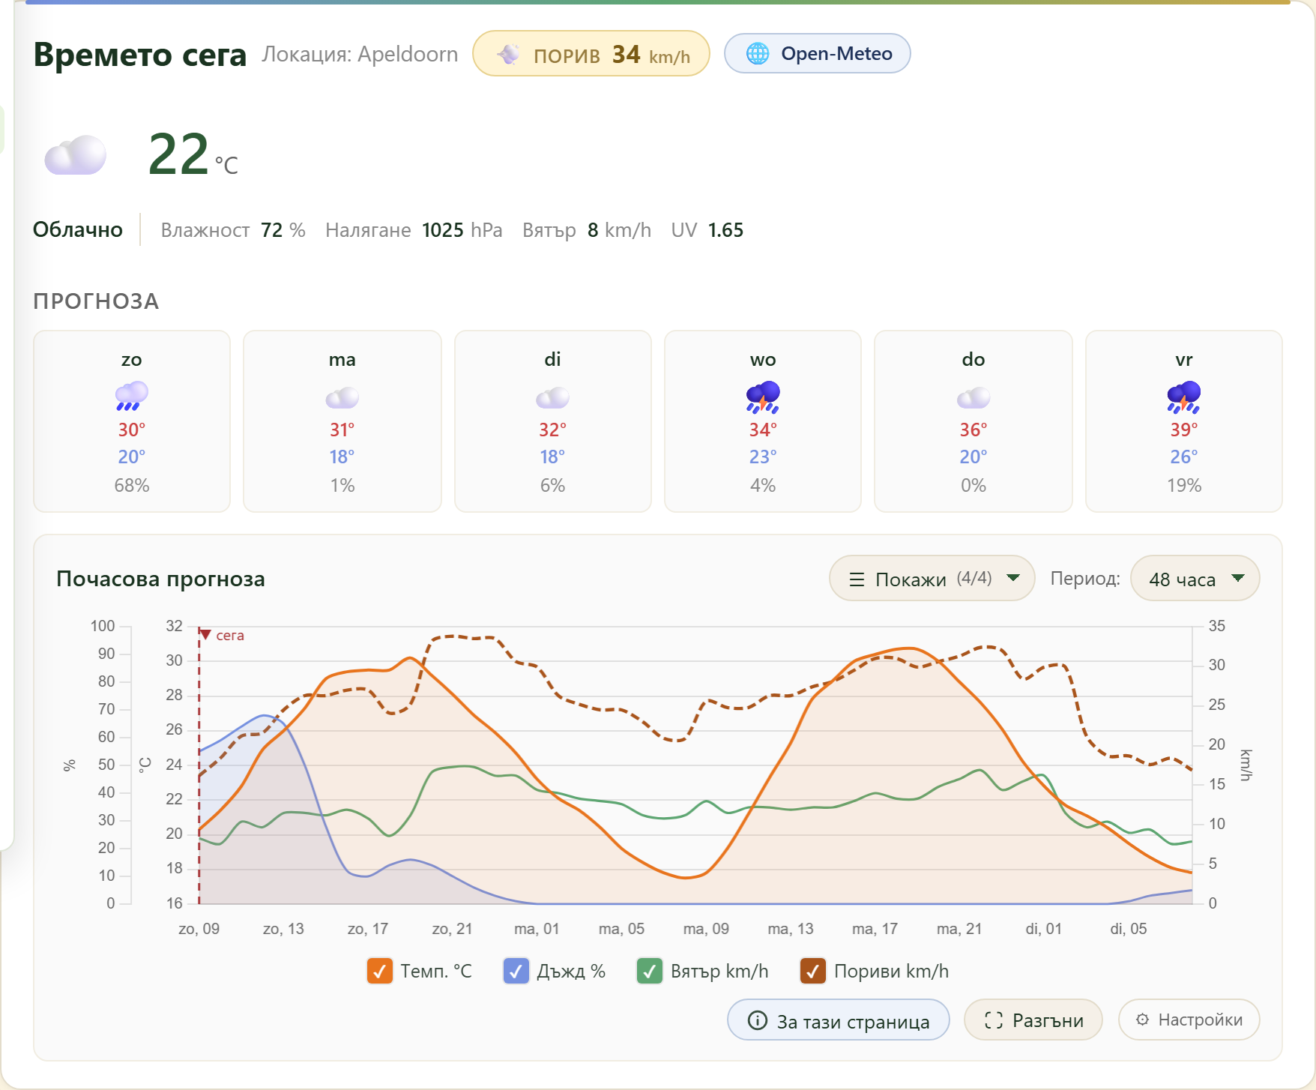Click the rain cloud icon on the zo card
This screenshot has width=1316, height=1090.
[x=132, y=396]
